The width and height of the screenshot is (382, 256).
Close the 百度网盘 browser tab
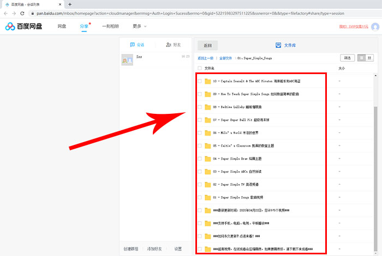point(60,4)
